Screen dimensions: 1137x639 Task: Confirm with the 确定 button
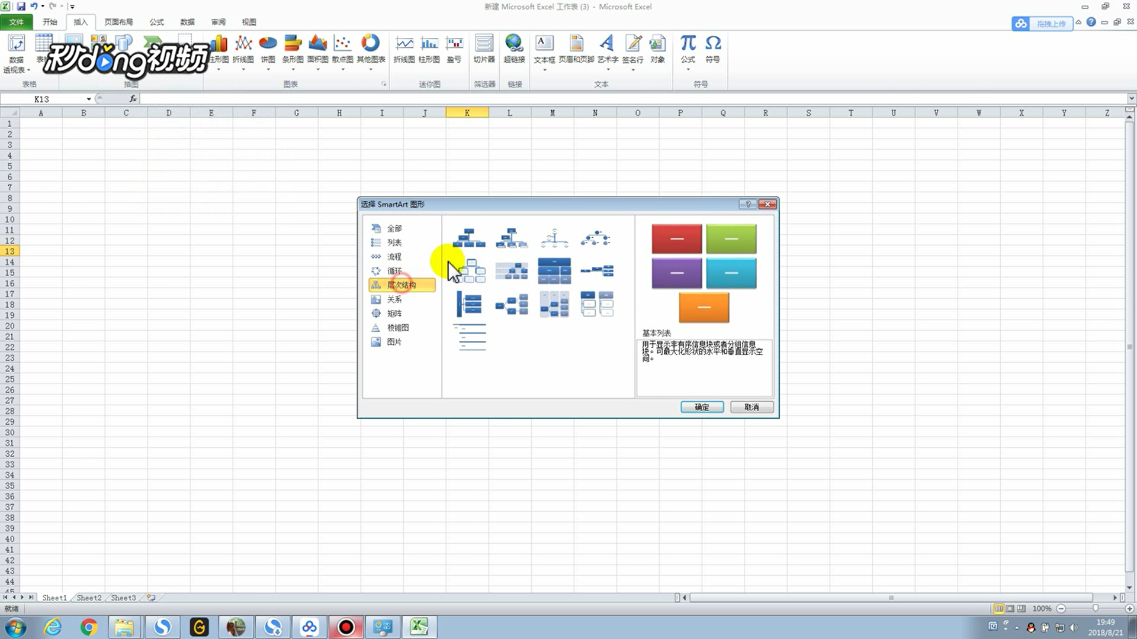click(702, 407)
